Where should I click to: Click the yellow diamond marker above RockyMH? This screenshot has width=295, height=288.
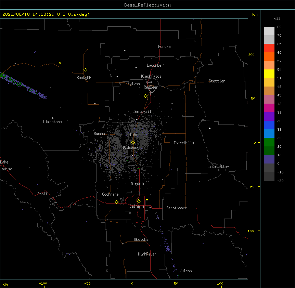85,70
